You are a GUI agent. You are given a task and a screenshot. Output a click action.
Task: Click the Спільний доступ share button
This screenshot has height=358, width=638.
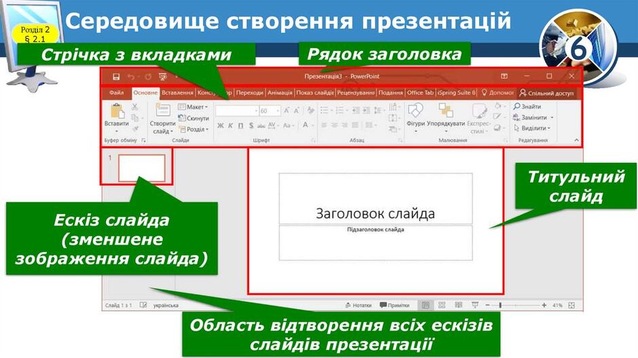point(546,93)
